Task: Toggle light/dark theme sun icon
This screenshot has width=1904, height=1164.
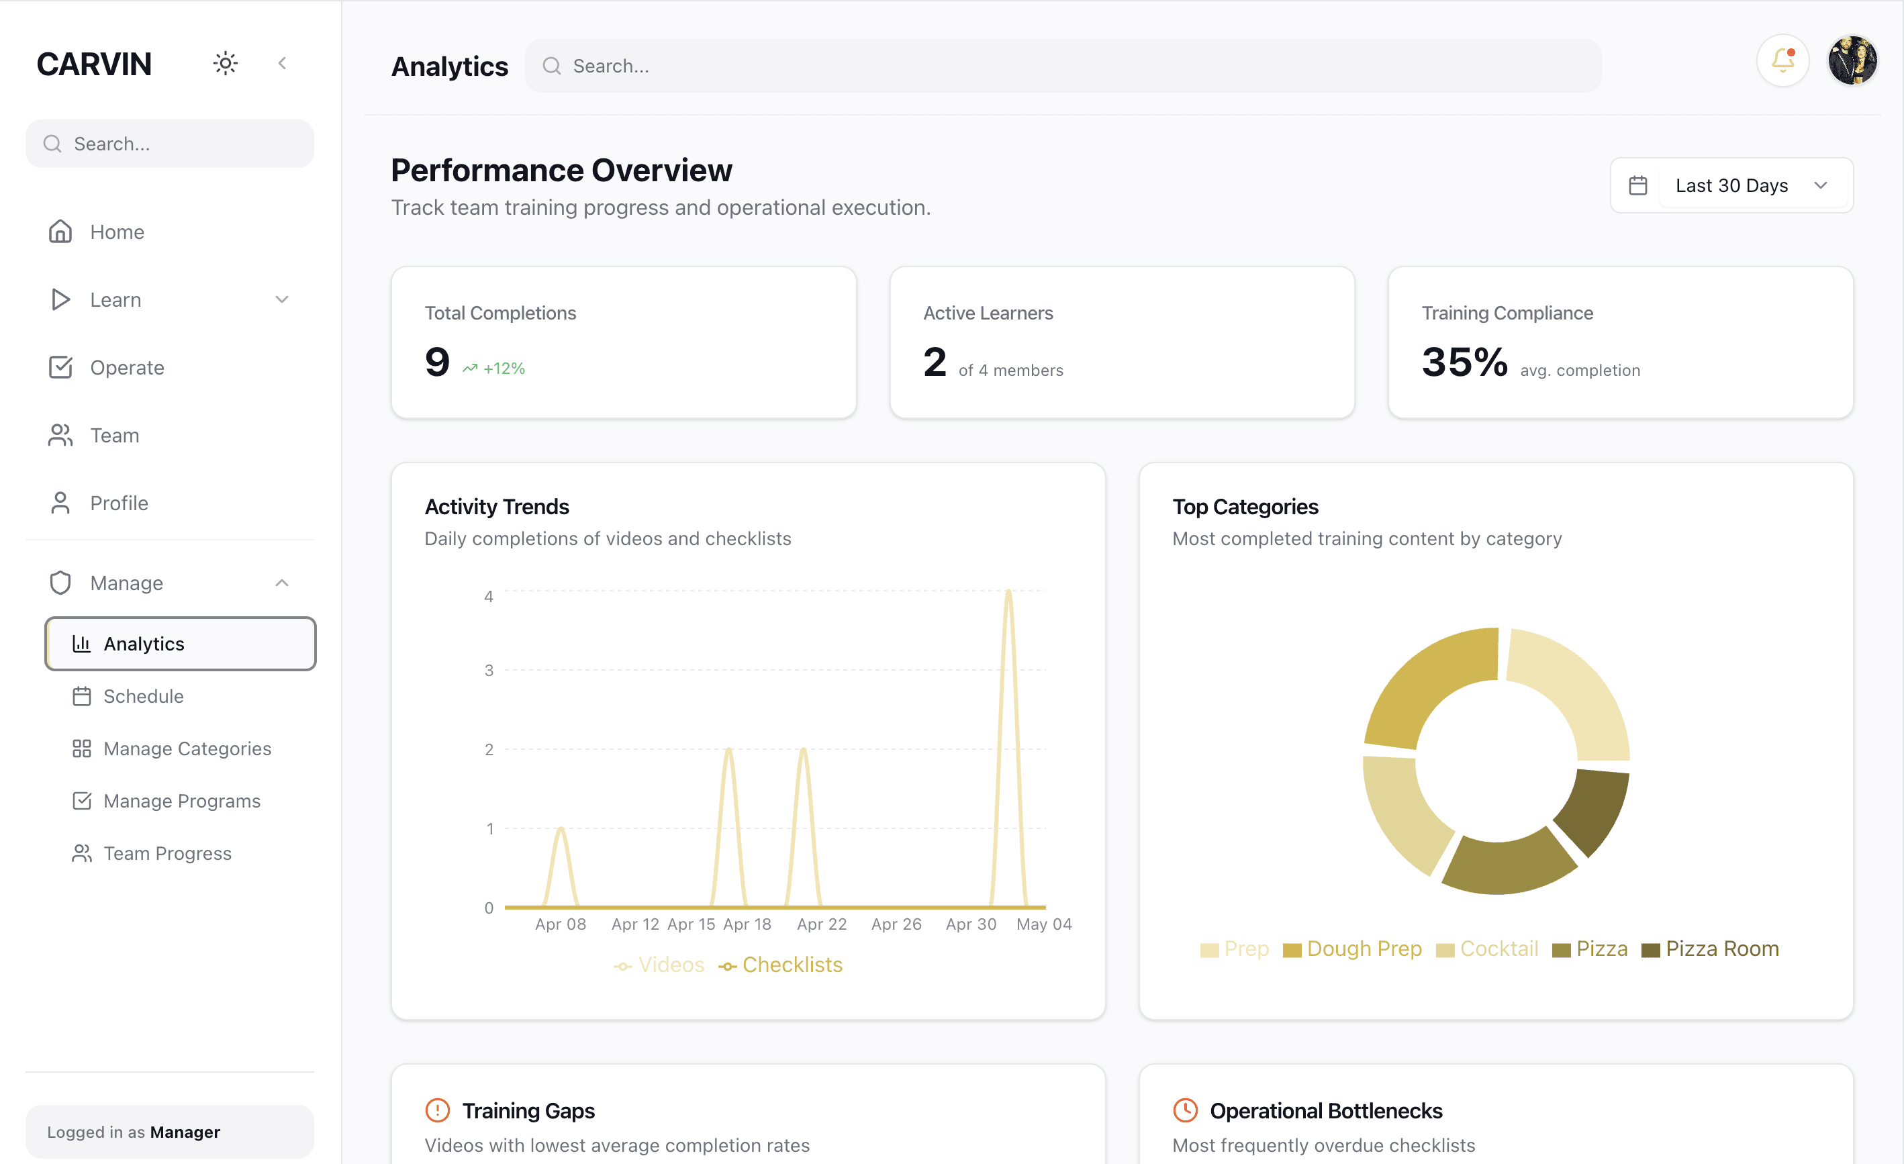Action: click(x=225, y=63)
